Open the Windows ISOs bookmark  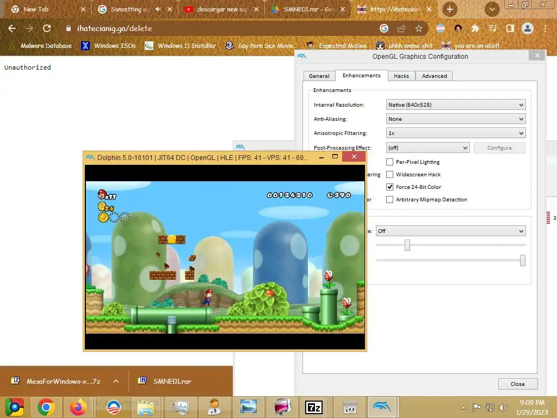coord(108,46)
